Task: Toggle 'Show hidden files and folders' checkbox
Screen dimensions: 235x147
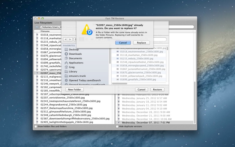Action: coord(36,126)
